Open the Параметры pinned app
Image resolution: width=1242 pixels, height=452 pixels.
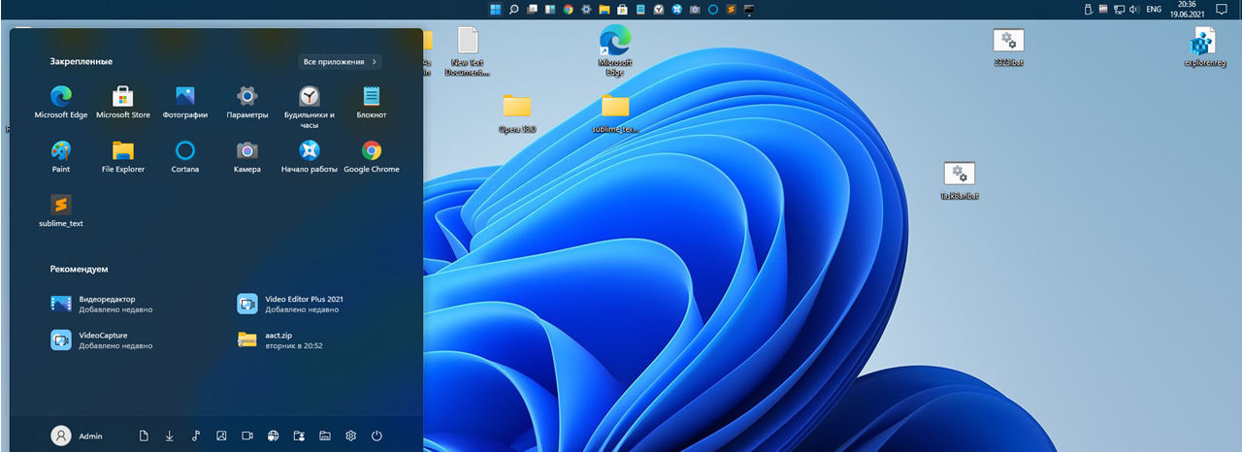247,102
